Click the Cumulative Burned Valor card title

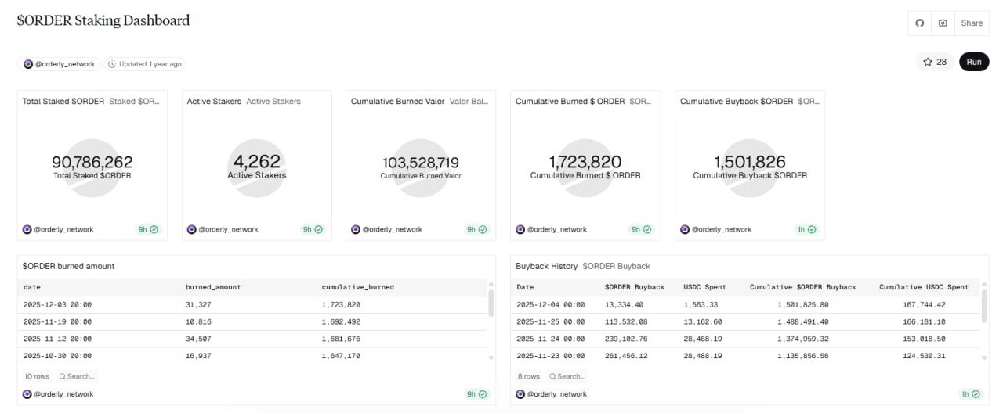click(398, 101)
